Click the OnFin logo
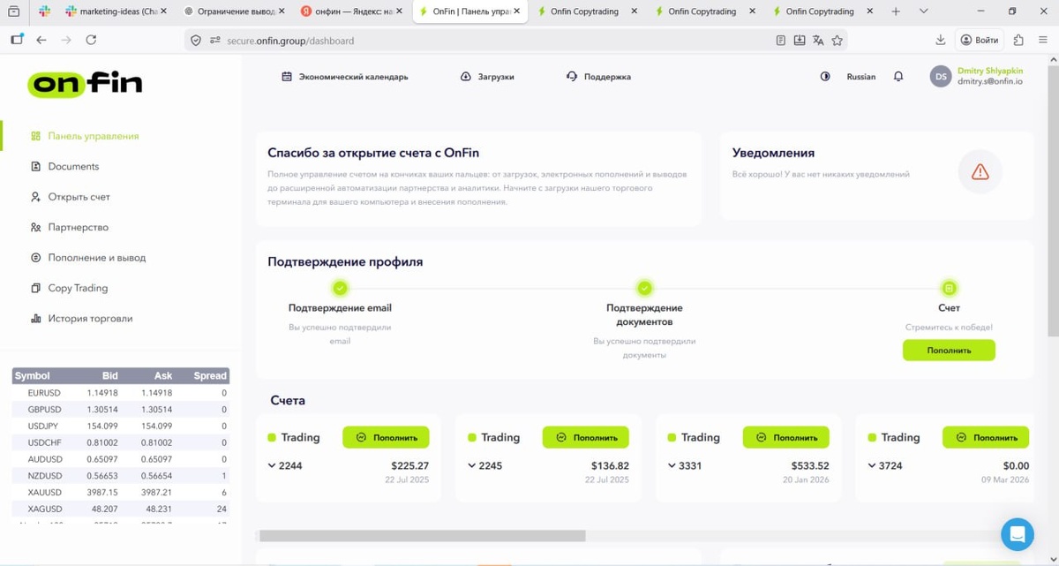This screenshot has width=1059, height=566. pyautogui.click(x=85, y=84)
